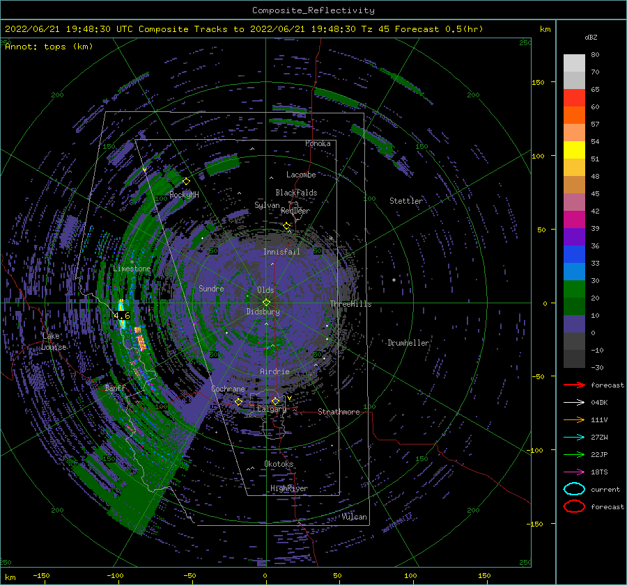This screenshot has width=627, height=585.
Task: Click the red forecast ellipse icon
Action: [574, 506]
